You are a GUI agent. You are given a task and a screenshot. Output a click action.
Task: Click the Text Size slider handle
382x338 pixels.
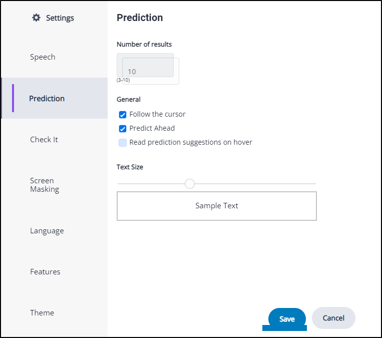pos(189,184)
